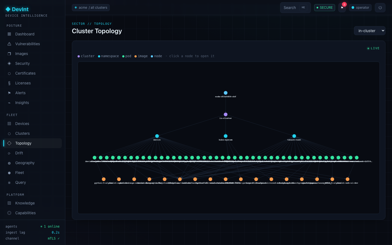This screenshot has width=392, height=245.
Task: Open the in-cluster dropdown selector
Action: pos(370,31)
